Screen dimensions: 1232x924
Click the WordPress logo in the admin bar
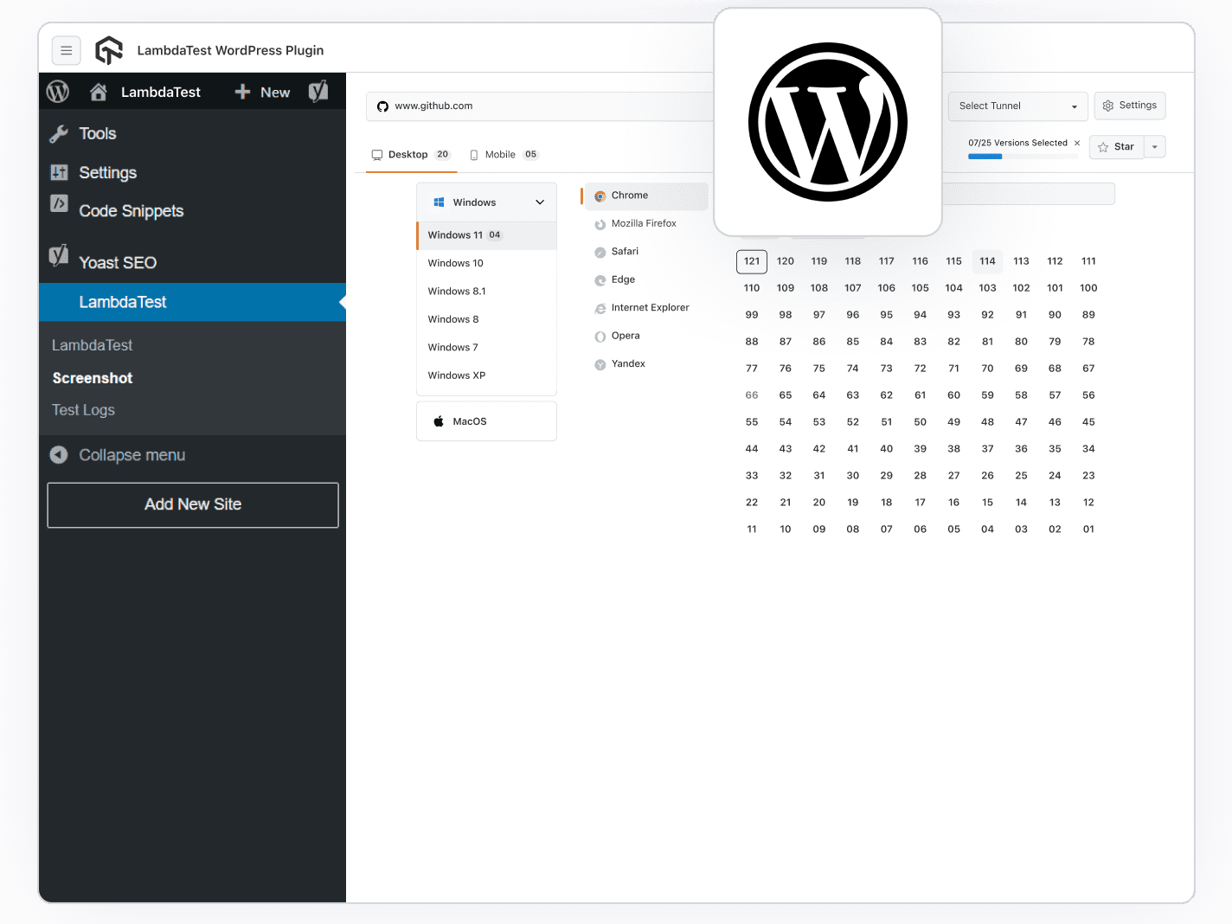click(x=57, y=91)
